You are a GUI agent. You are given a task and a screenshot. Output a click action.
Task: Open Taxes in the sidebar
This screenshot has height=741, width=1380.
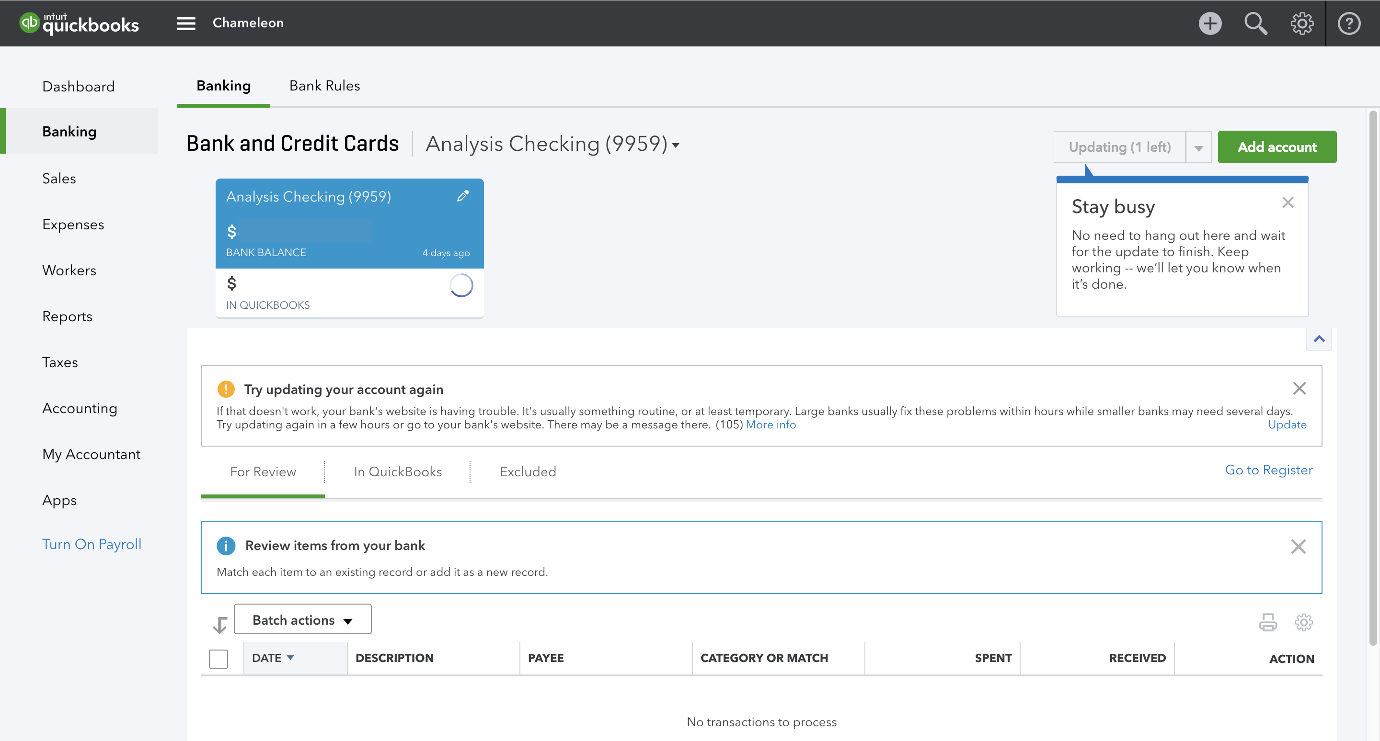point(60,362)
